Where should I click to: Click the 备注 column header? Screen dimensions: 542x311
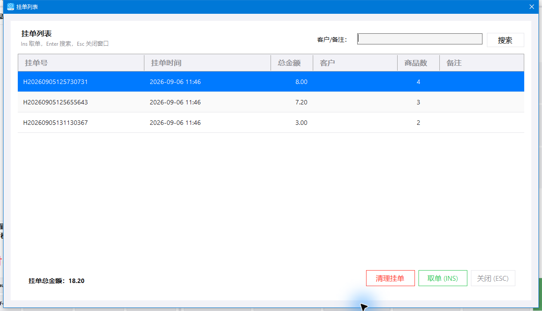[482, 63]
